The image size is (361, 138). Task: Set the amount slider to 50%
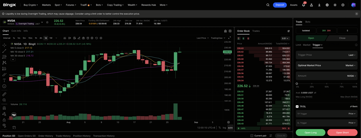pyautogui.click(x=327, y=84)
